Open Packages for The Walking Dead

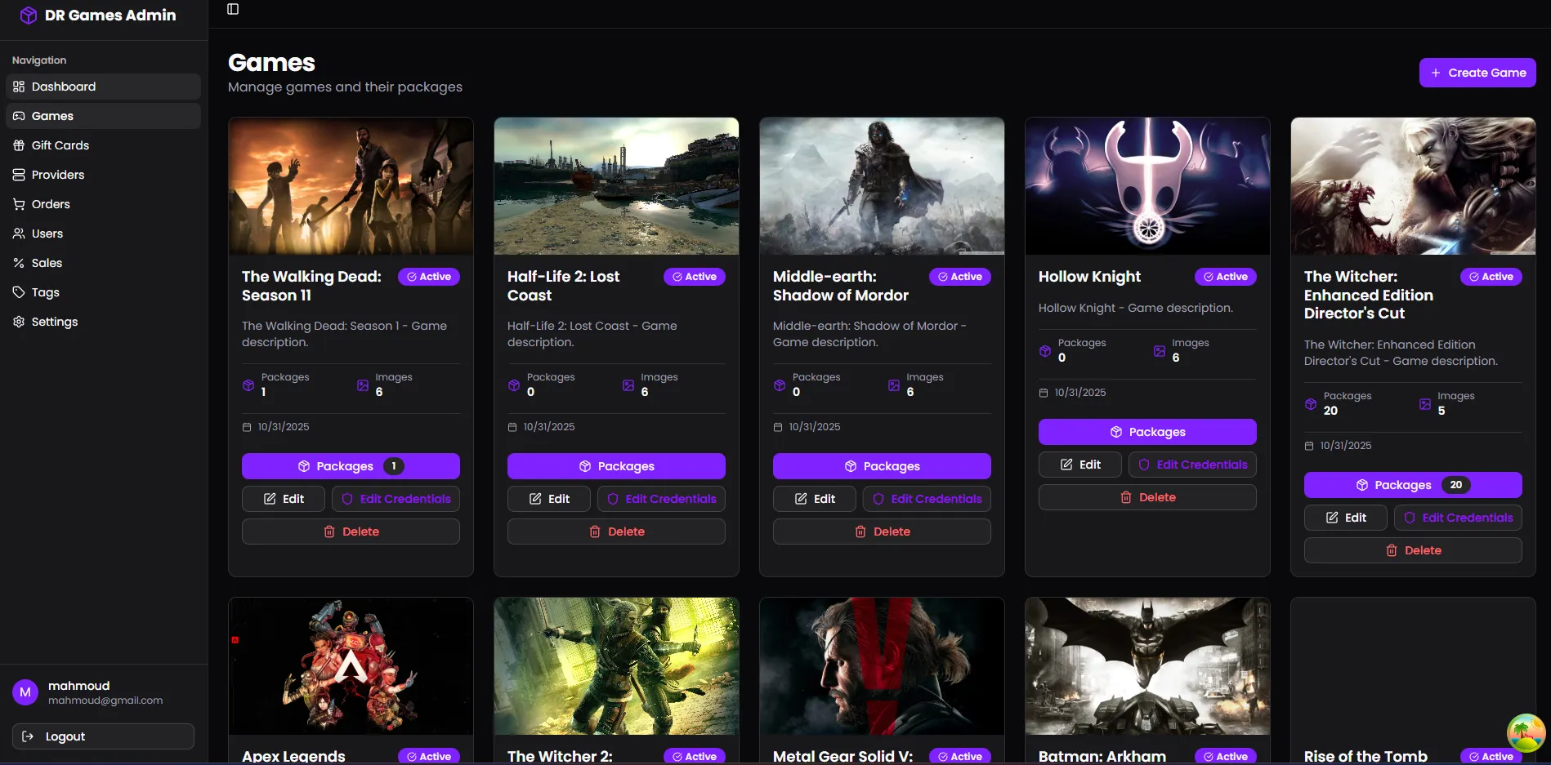tap(351, 466)
